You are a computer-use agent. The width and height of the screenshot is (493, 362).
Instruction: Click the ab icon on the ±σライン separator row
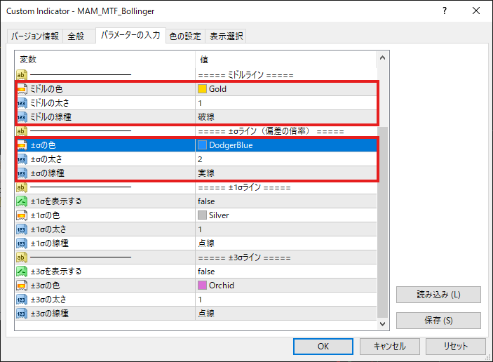tap(22, 131)
